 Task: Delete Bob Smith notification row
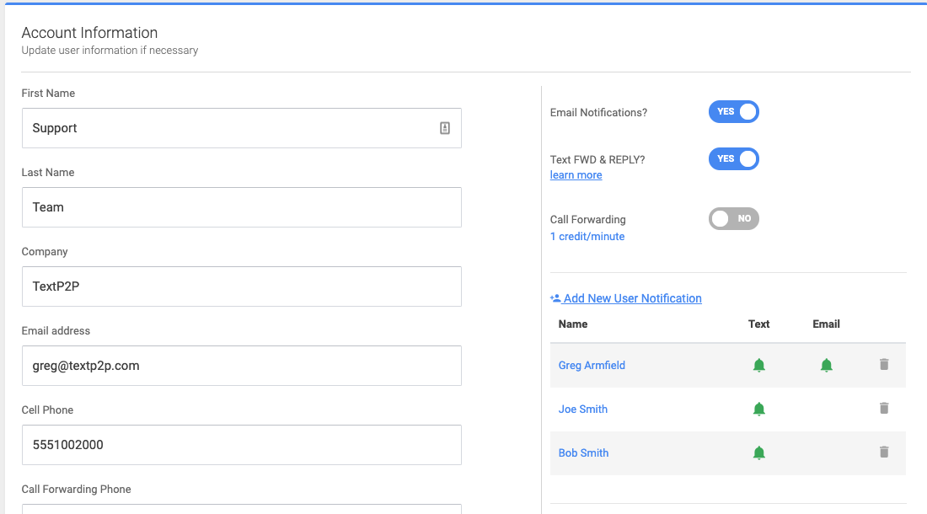point(884,452)
